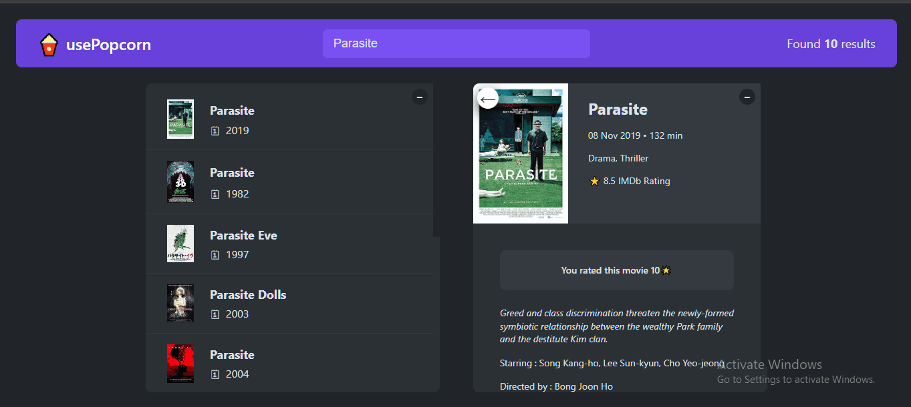Click the calendar icon next to 2019
This screenshot has width=911, height=407.
click(x=215, y=131)
